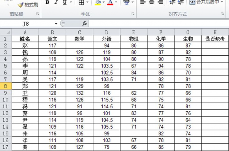The width and height of the screenshot is (229, 151).
Task: Select the 132 math score for 王
Action: [79, 93]
